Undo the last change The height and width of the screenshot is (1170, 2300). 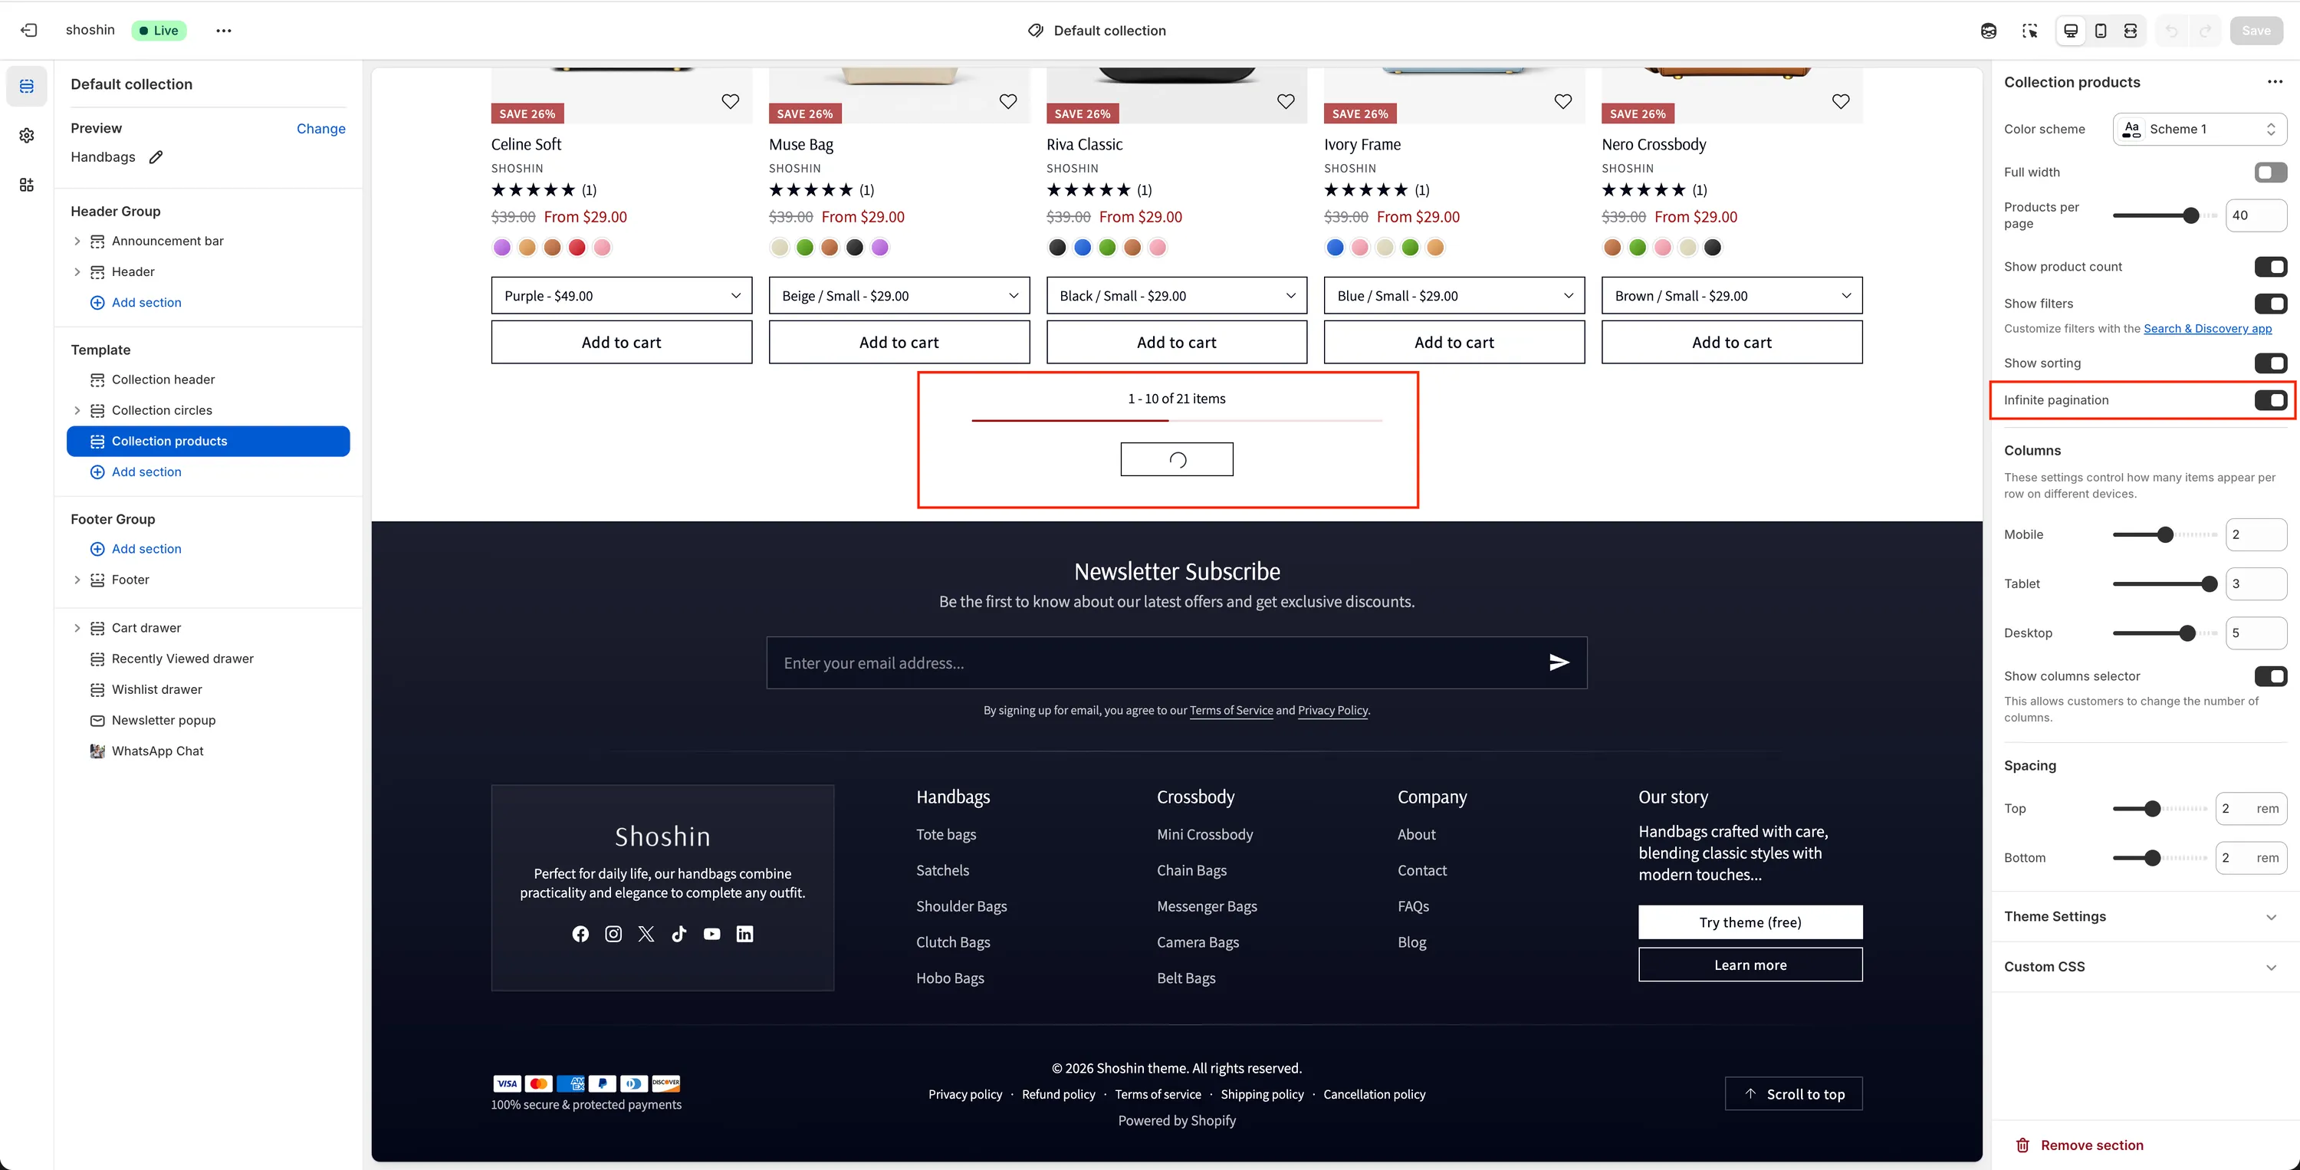point(2171,29)
